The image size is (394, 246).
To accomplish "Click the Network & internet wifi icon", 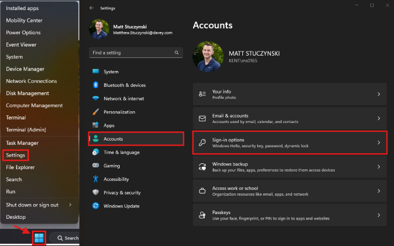I will pyautogui.click(x=96, y=98).
